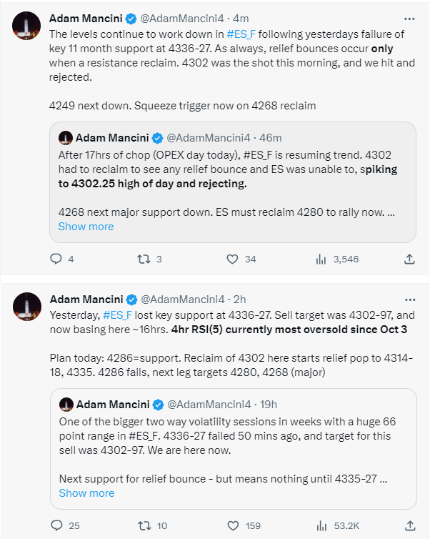View analytics showing 53.2K views
Screen dimensions: 430x539
point(321,525)
